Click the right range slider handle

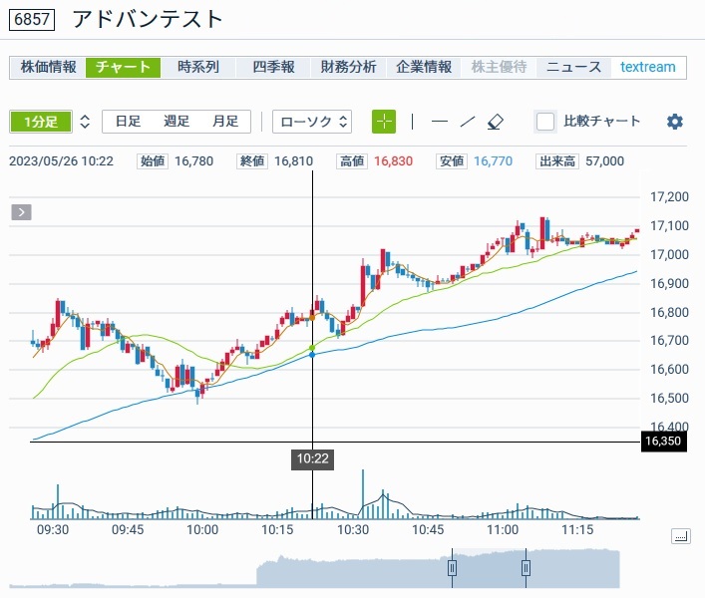click(x=526, y=568)
